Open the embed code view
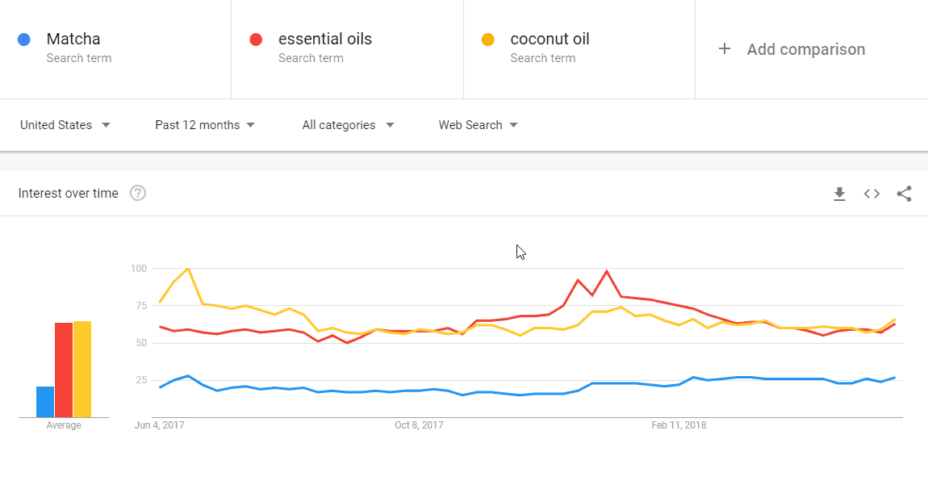The width and height of the screenshot is (928, 485). [872, 194]
